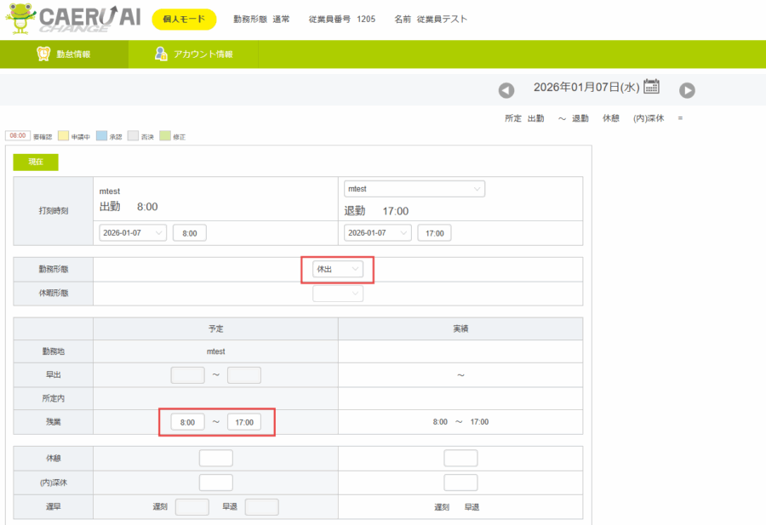The height and width of the screenshot is (525, 766).
Task: Expand the 退勤 location mtest dropdown
Action: point(414,189)
